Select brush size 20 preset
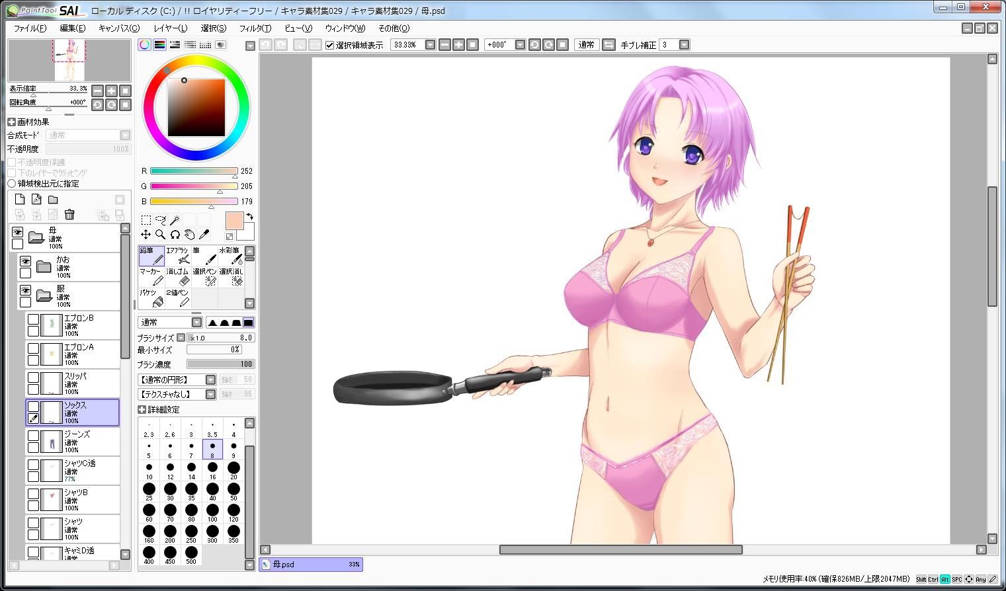This screenshot has height=591, width=1006. click(x=233, y=470)
